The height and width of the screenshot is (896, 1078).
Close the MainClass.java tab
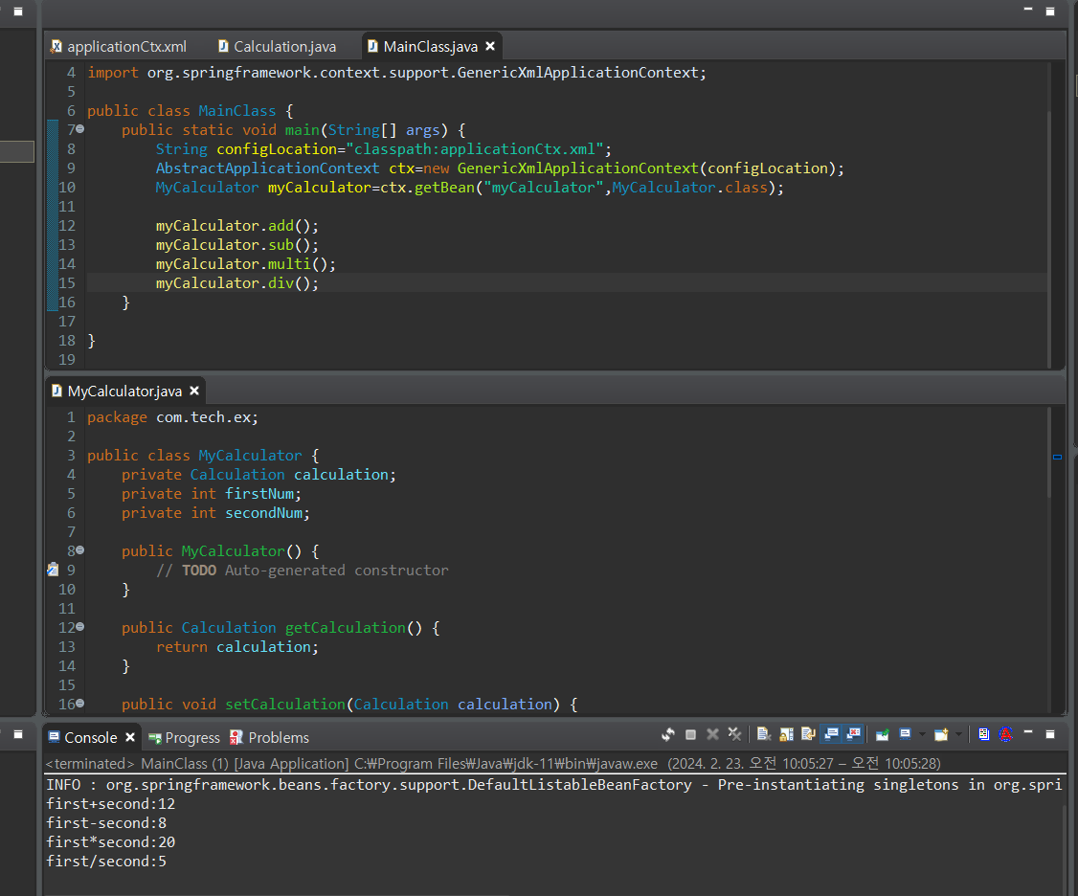tap(490, 46)
